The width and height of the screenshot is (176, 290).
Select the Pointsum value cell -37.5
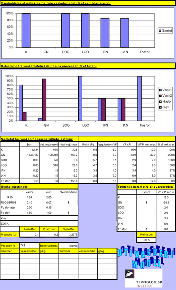pos(146,240)
